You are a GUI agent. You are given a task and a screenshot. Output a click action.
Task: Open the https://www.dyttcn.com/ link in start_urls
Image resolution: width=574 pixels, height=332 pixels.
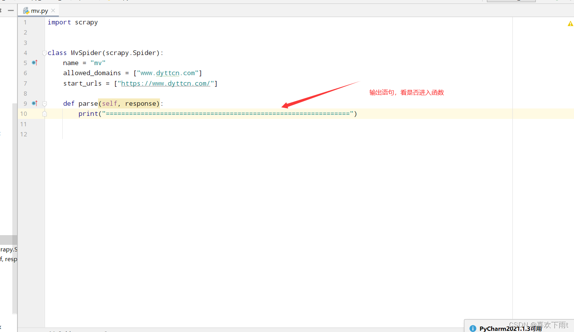[166, 83]
